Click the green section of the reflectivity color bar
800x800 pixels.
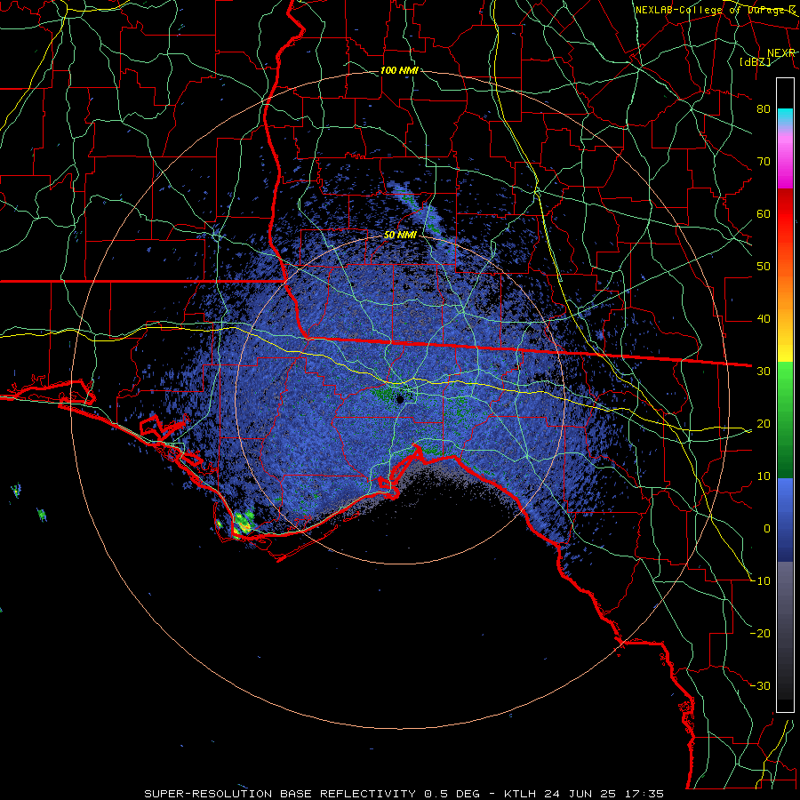(785, 420)
